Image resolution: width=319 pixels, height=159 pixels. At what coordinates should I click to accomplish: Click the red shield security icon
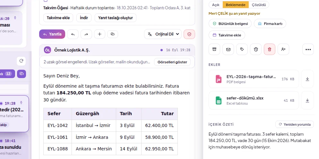point(189,34)
